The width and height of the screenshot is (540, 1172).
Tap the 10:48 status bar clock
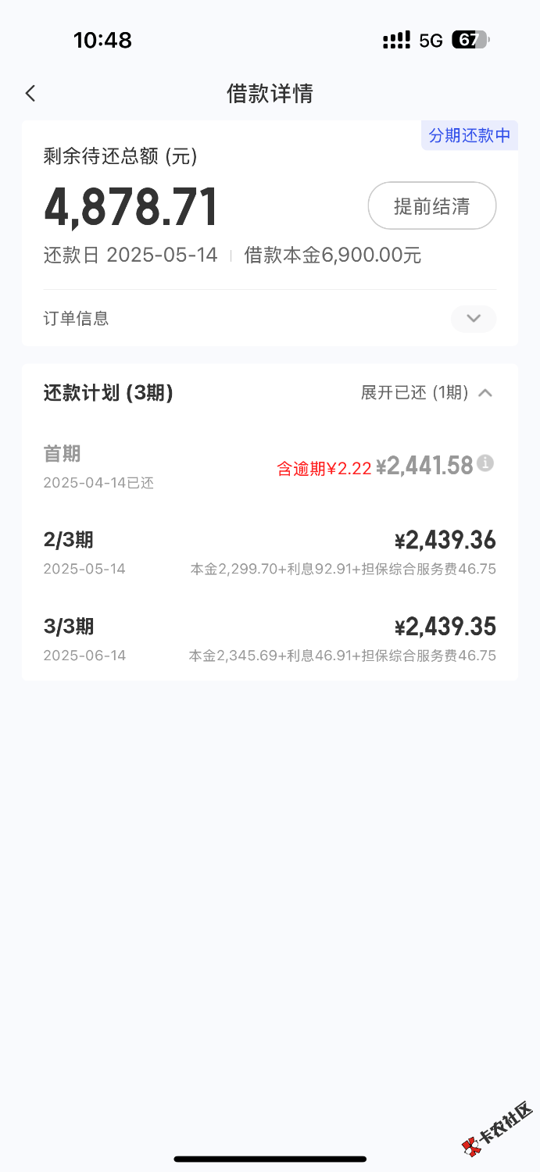(x=102, y=40)
